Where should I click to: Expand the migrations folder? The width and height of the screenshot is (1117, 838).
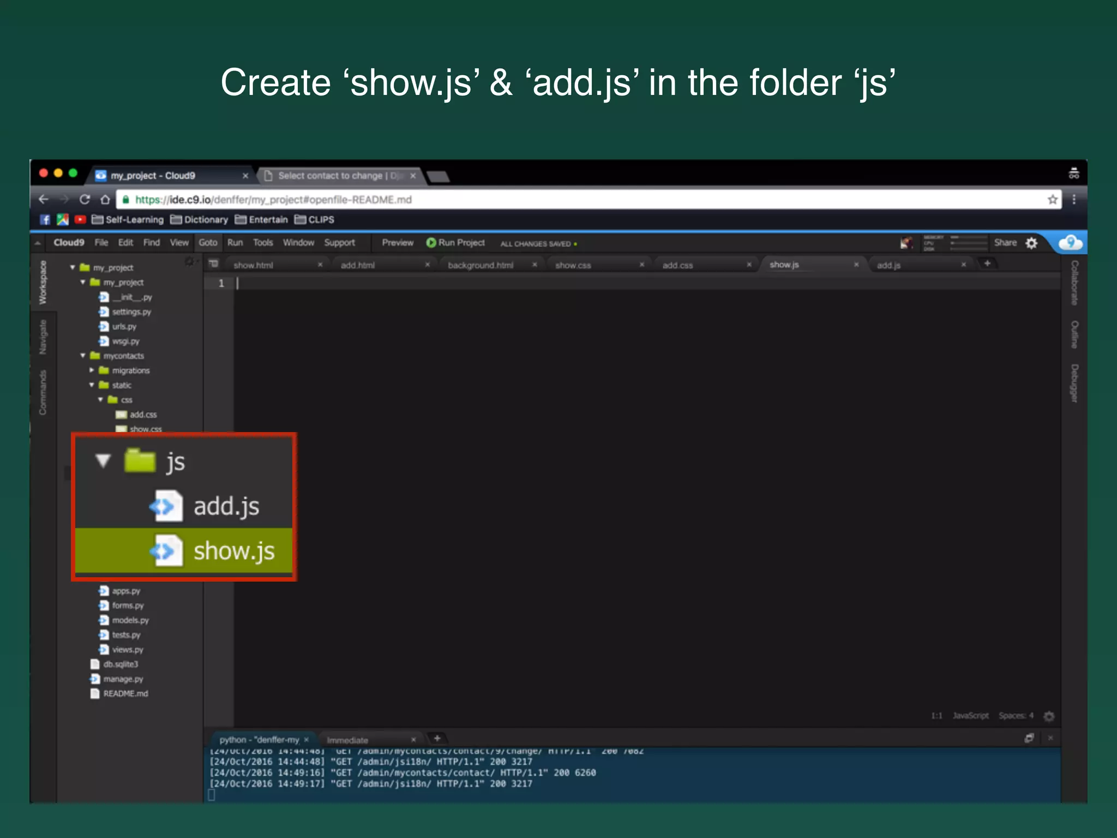tap(92, 370)
